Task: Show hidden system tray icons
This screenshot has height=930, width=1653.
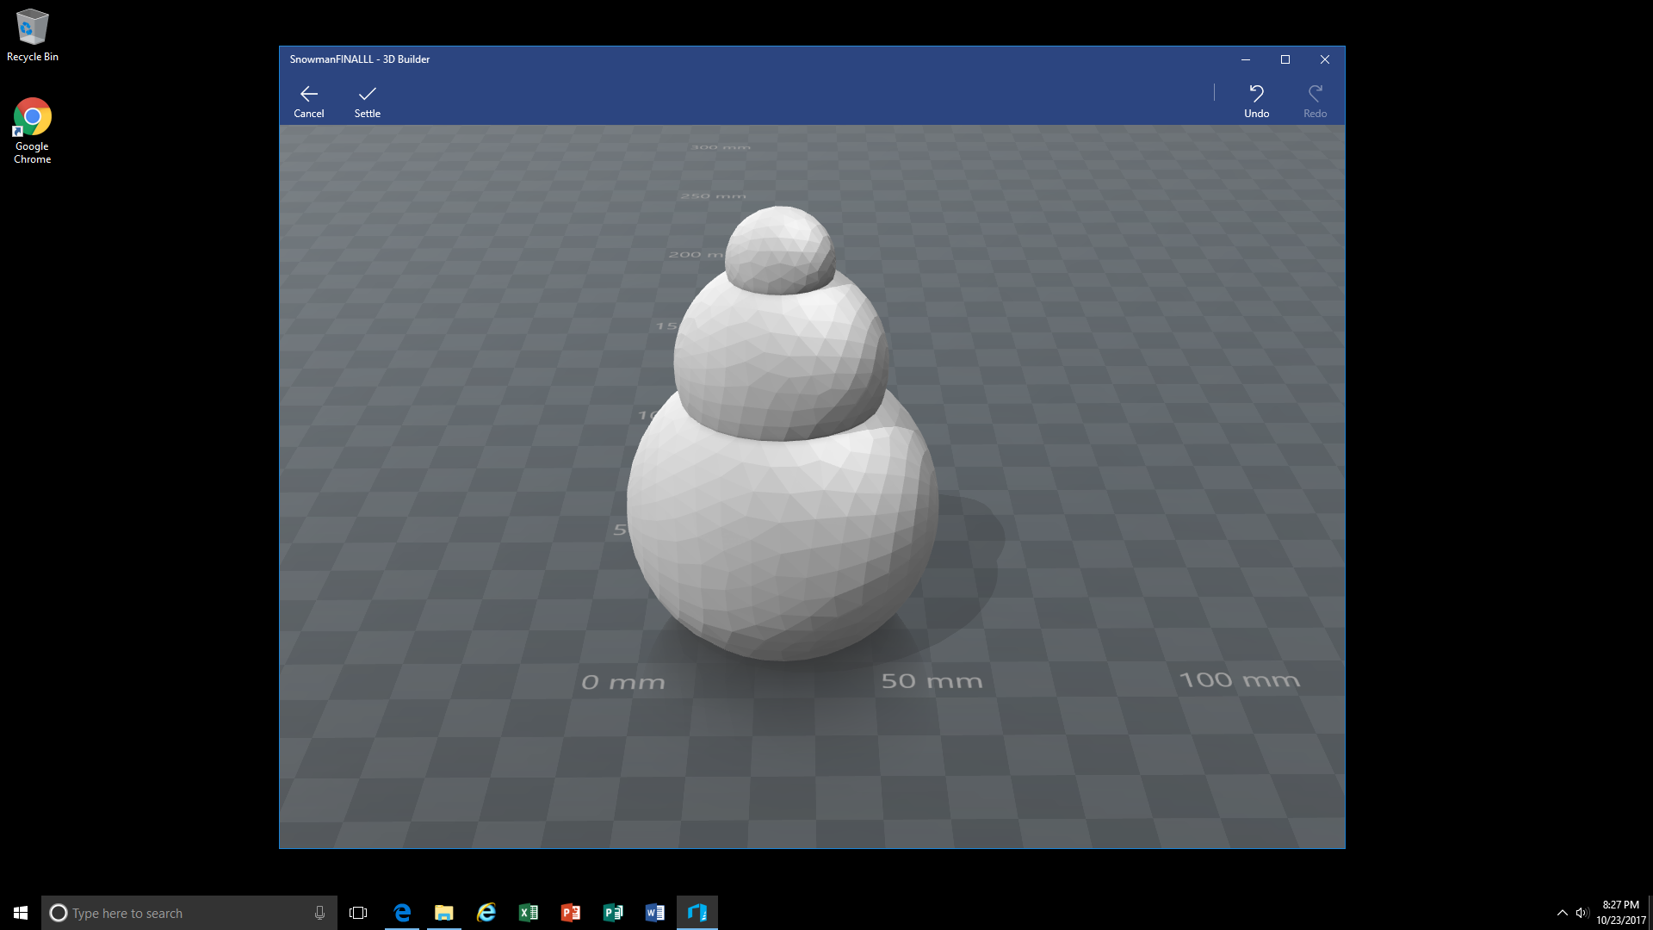Action: (x=1562, y=913)
